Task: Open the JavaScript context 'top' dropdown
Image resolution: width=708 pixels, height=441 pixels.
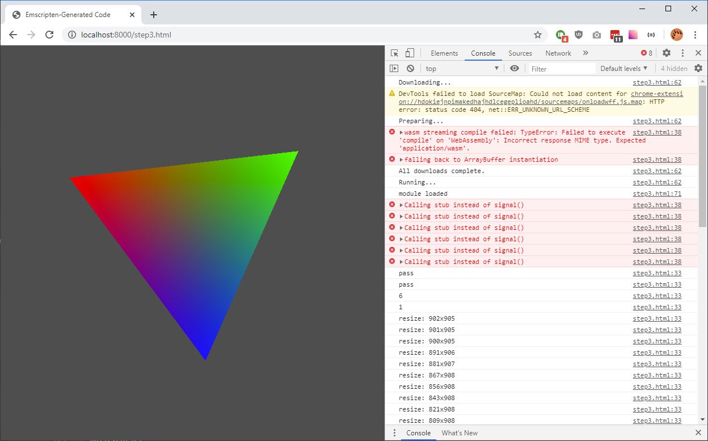Action: [x=462, y=68]
